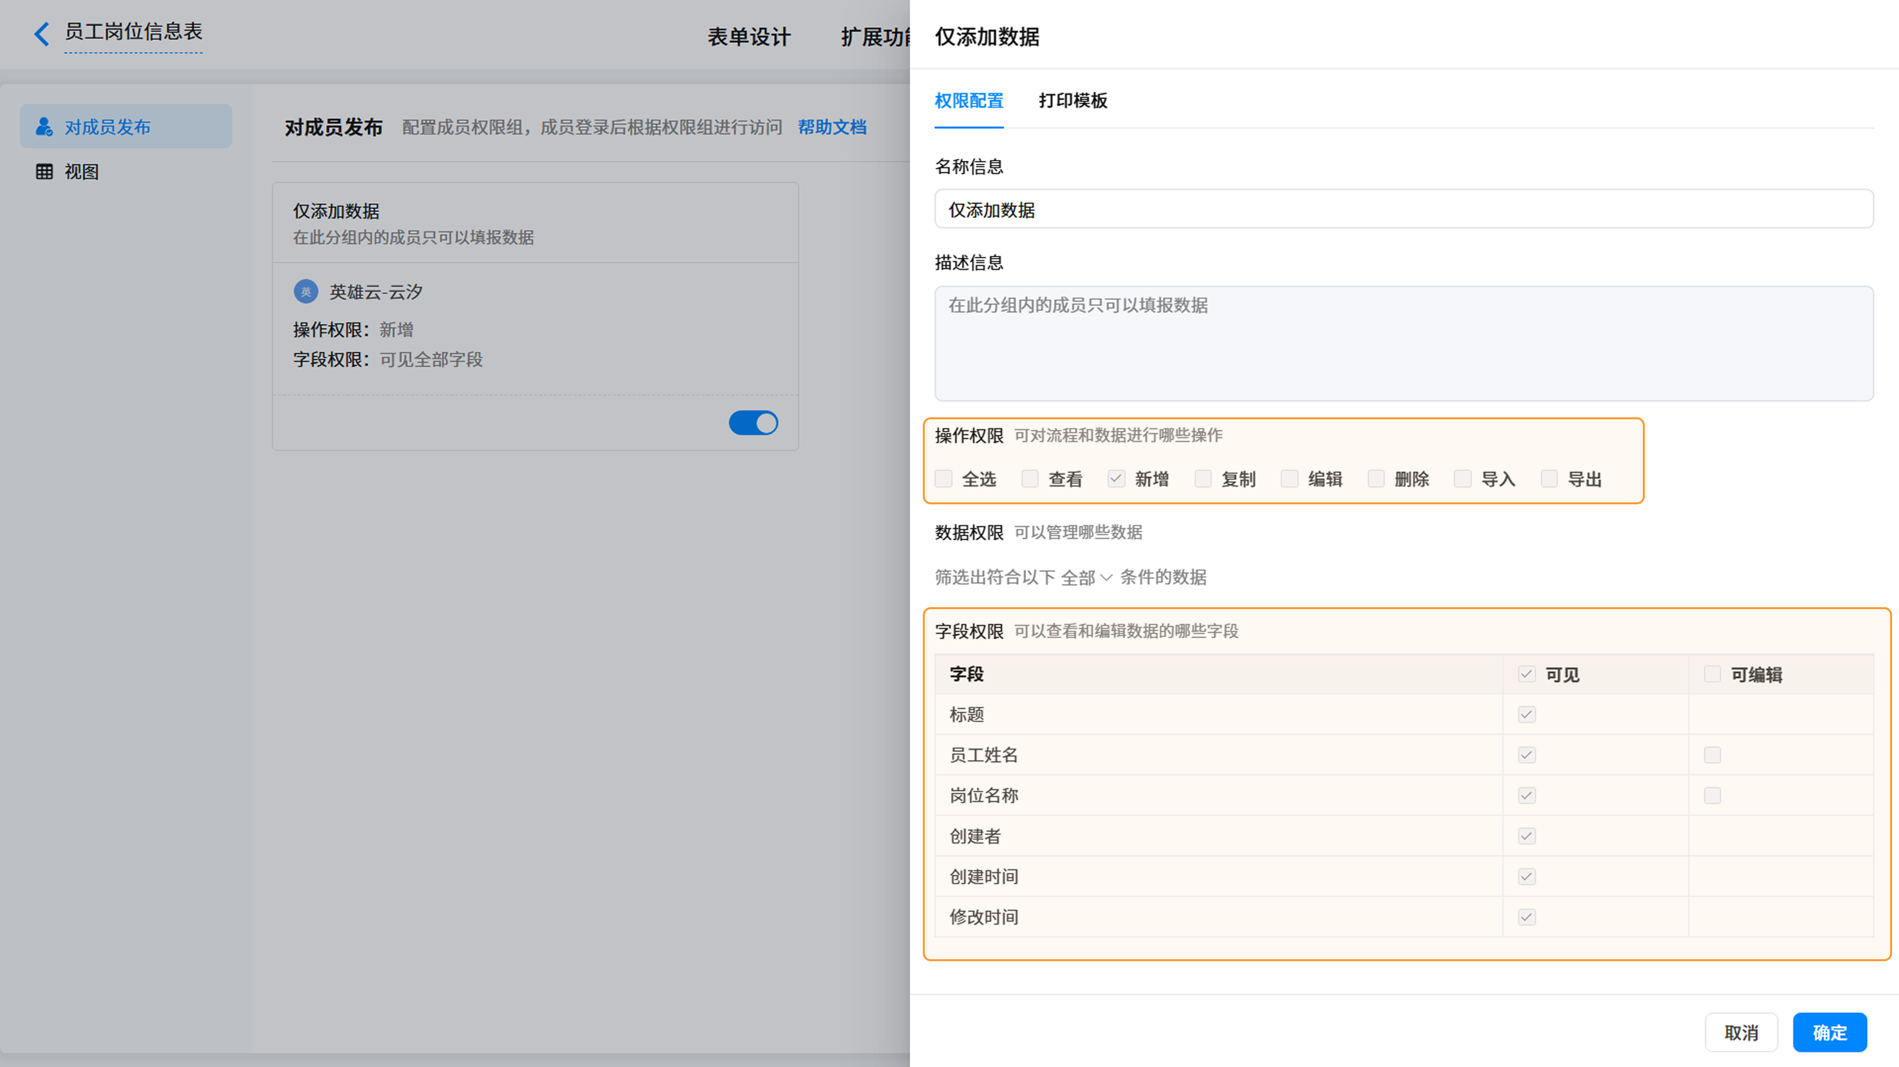
Task: Enable the 编辑 permission checkbox
Action: [1289, 479]
